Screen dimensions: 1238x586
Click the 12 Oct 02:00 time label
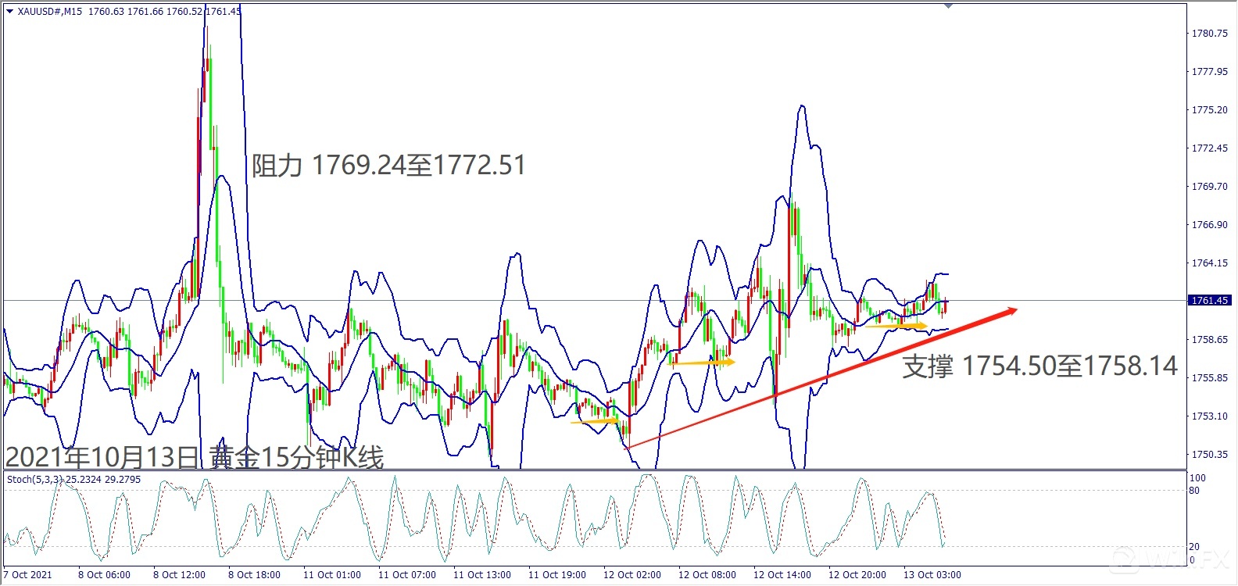click(x=632, y=575)
